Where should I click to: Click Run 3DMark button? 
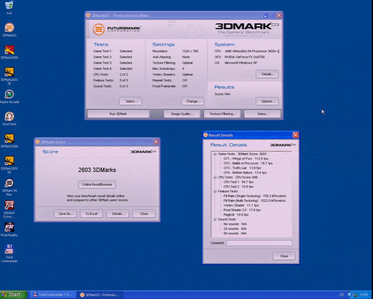click(x=118, y=114)
